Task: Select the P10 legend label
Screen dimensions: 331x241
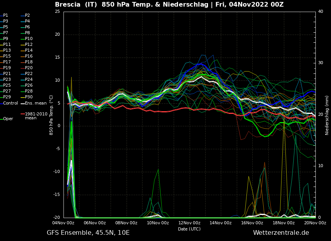Action: (x=29, y=39)
